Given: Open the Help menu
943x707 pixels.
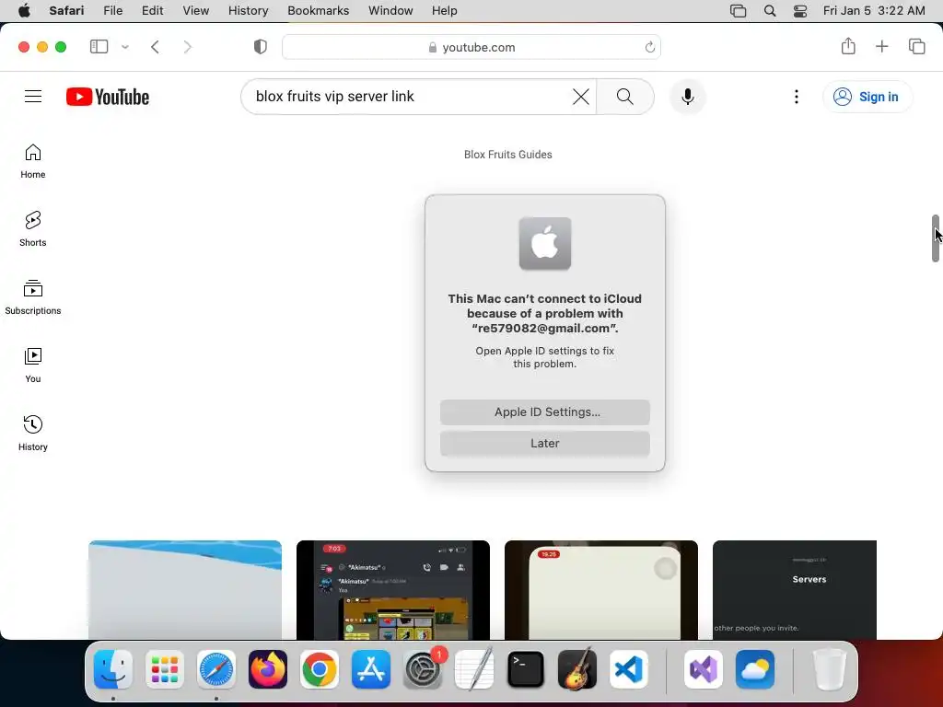Looking at the screenshot, I should click(x=445, y=11).
